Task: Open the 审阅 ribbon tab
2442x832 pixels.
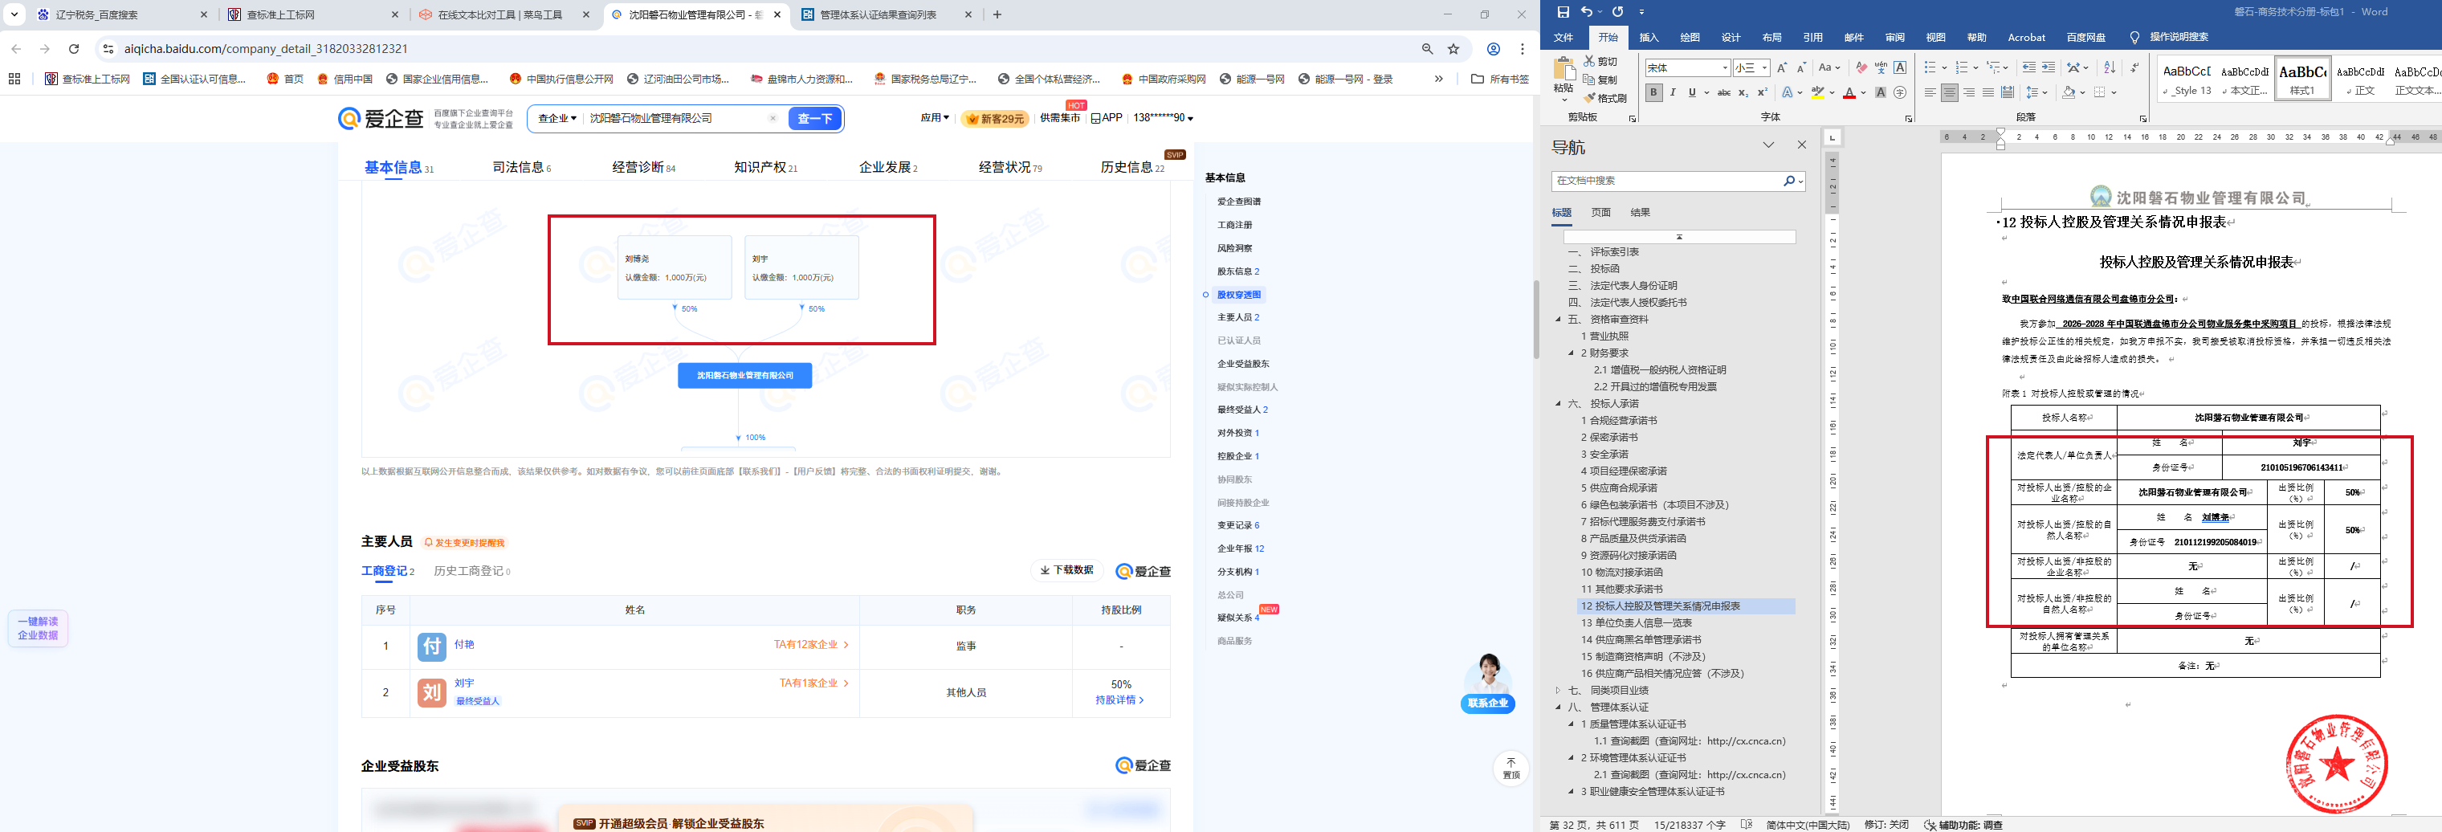Action: [x=1894, y=38]
